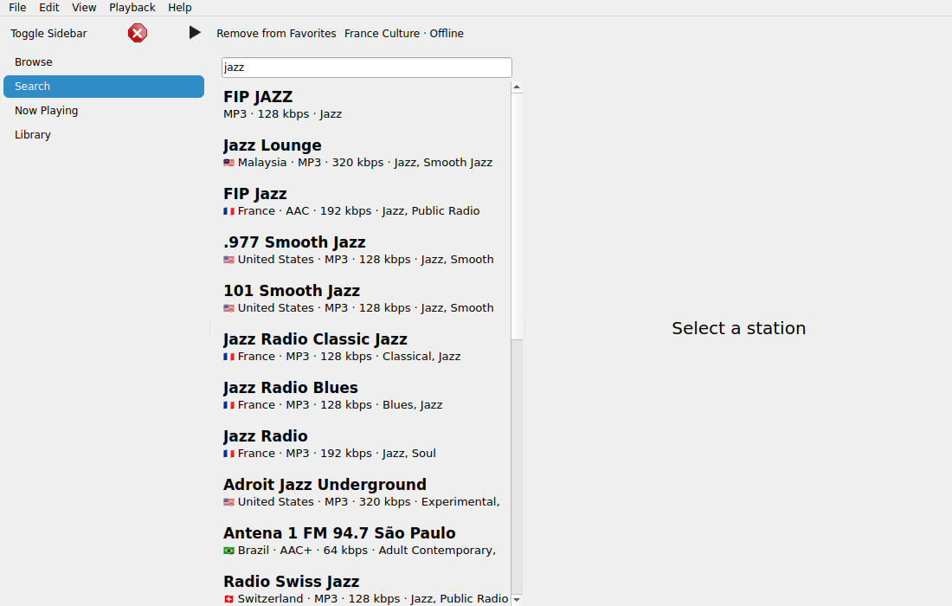Click Remove from Favorites
952x606 pixels.
tap(276, 34)
